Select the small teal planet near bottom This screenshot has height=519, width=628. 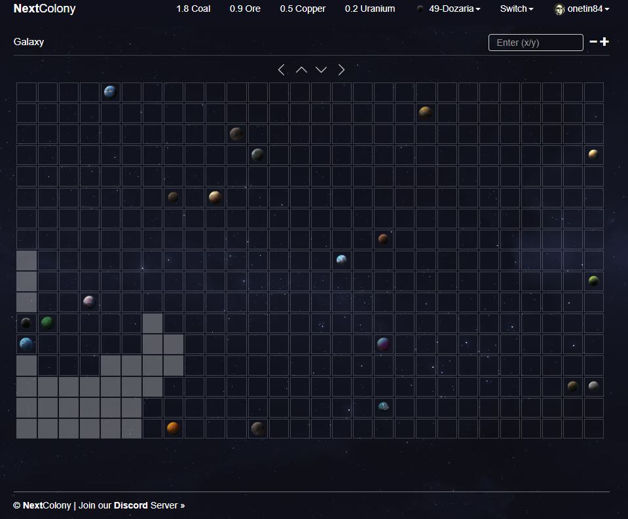tap(383, 406)
